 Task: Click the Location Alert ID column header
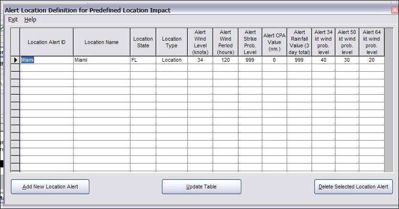46,42
